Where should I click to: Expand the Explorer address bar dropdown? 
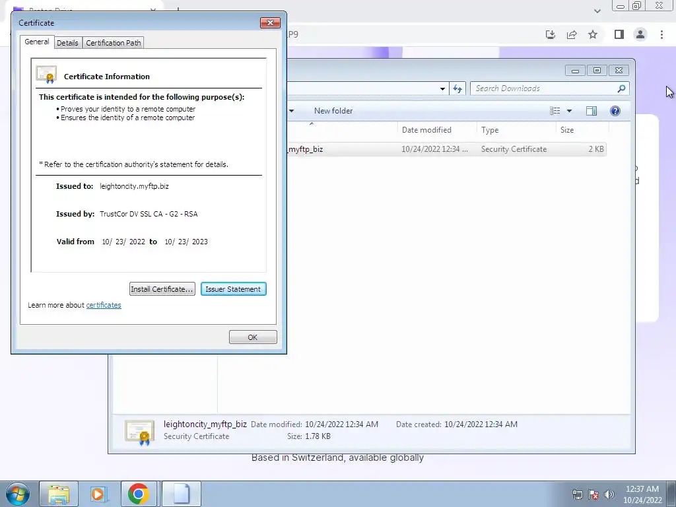(442, 89)
